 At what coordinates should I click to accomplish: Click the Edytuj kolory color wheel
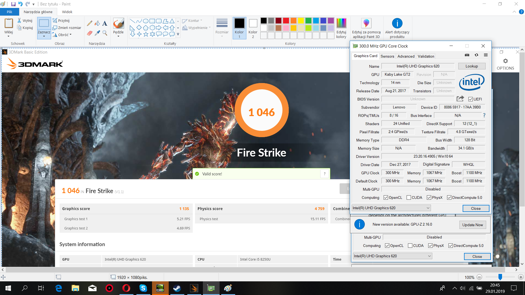pos(341,23)
